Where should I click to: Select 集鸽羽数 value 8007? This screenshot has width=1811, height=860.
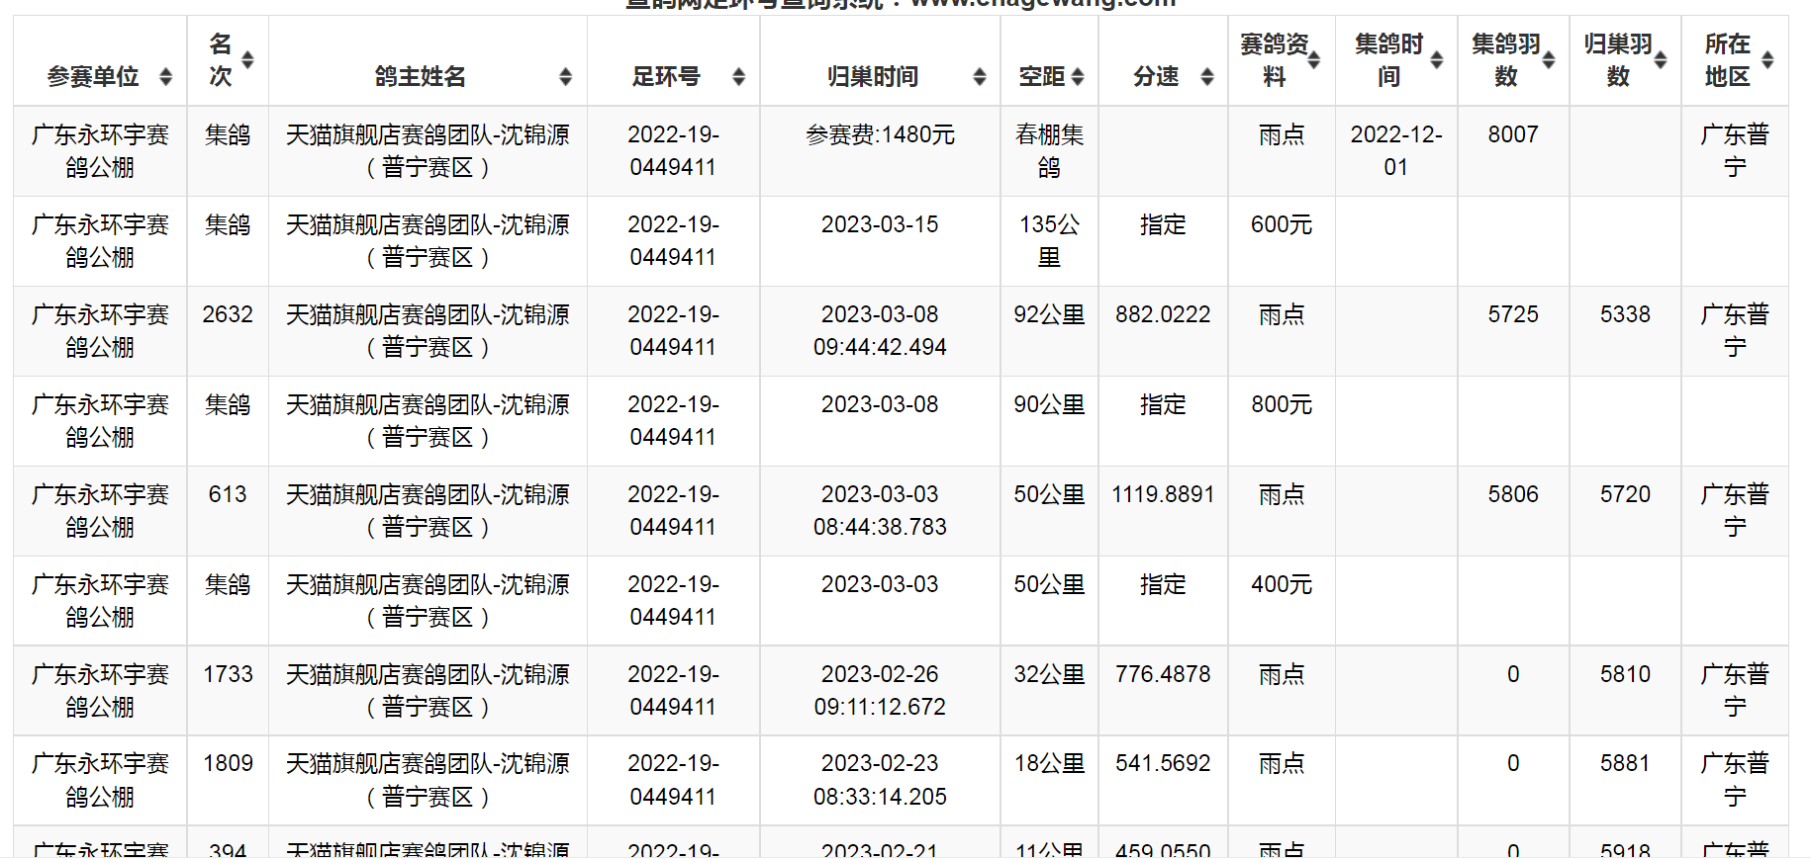point(1513,134)
